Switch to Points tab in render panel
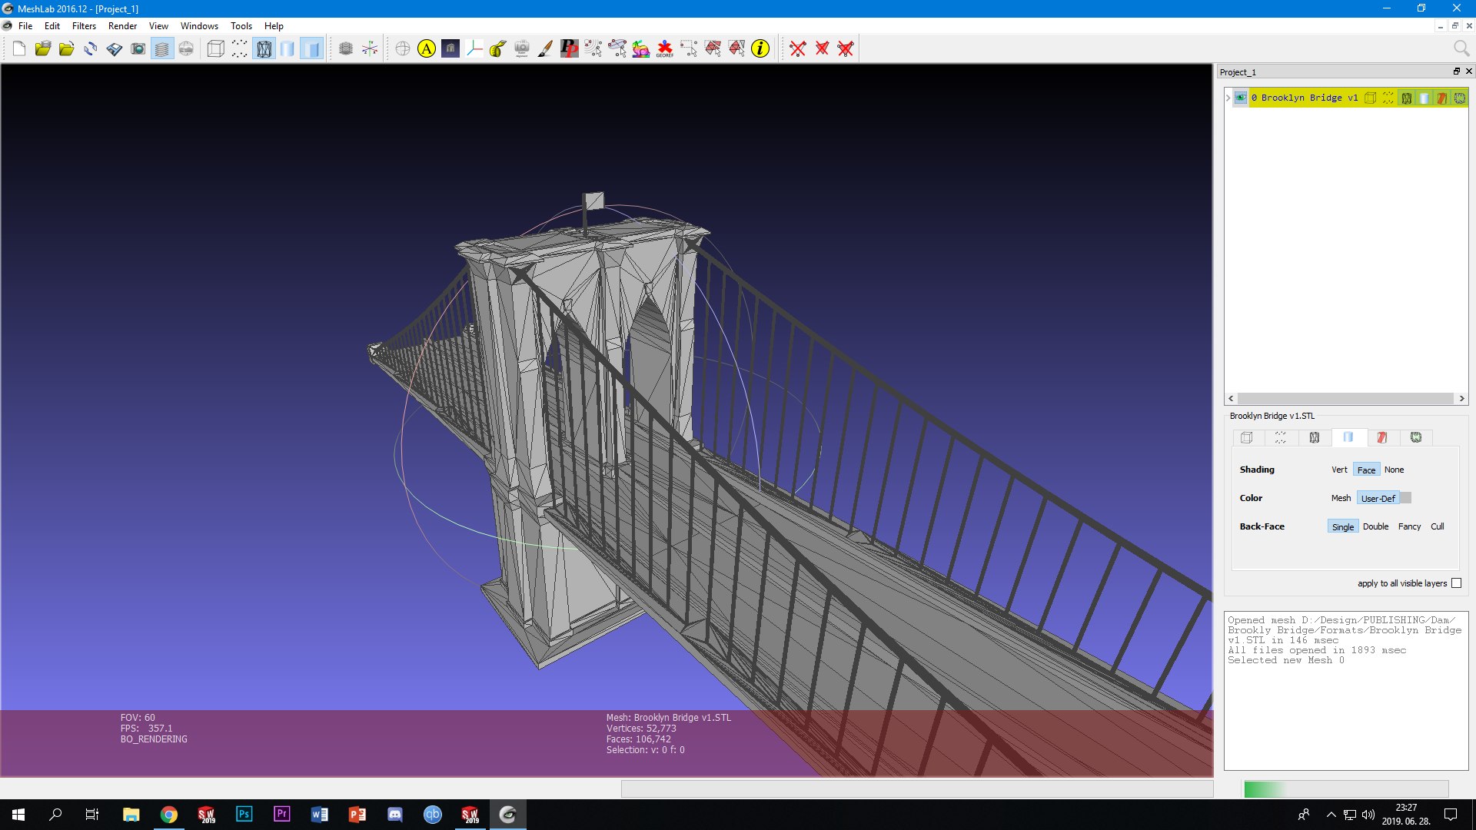This screenshot has width=1476, height=830. [x=1281, y=437]
